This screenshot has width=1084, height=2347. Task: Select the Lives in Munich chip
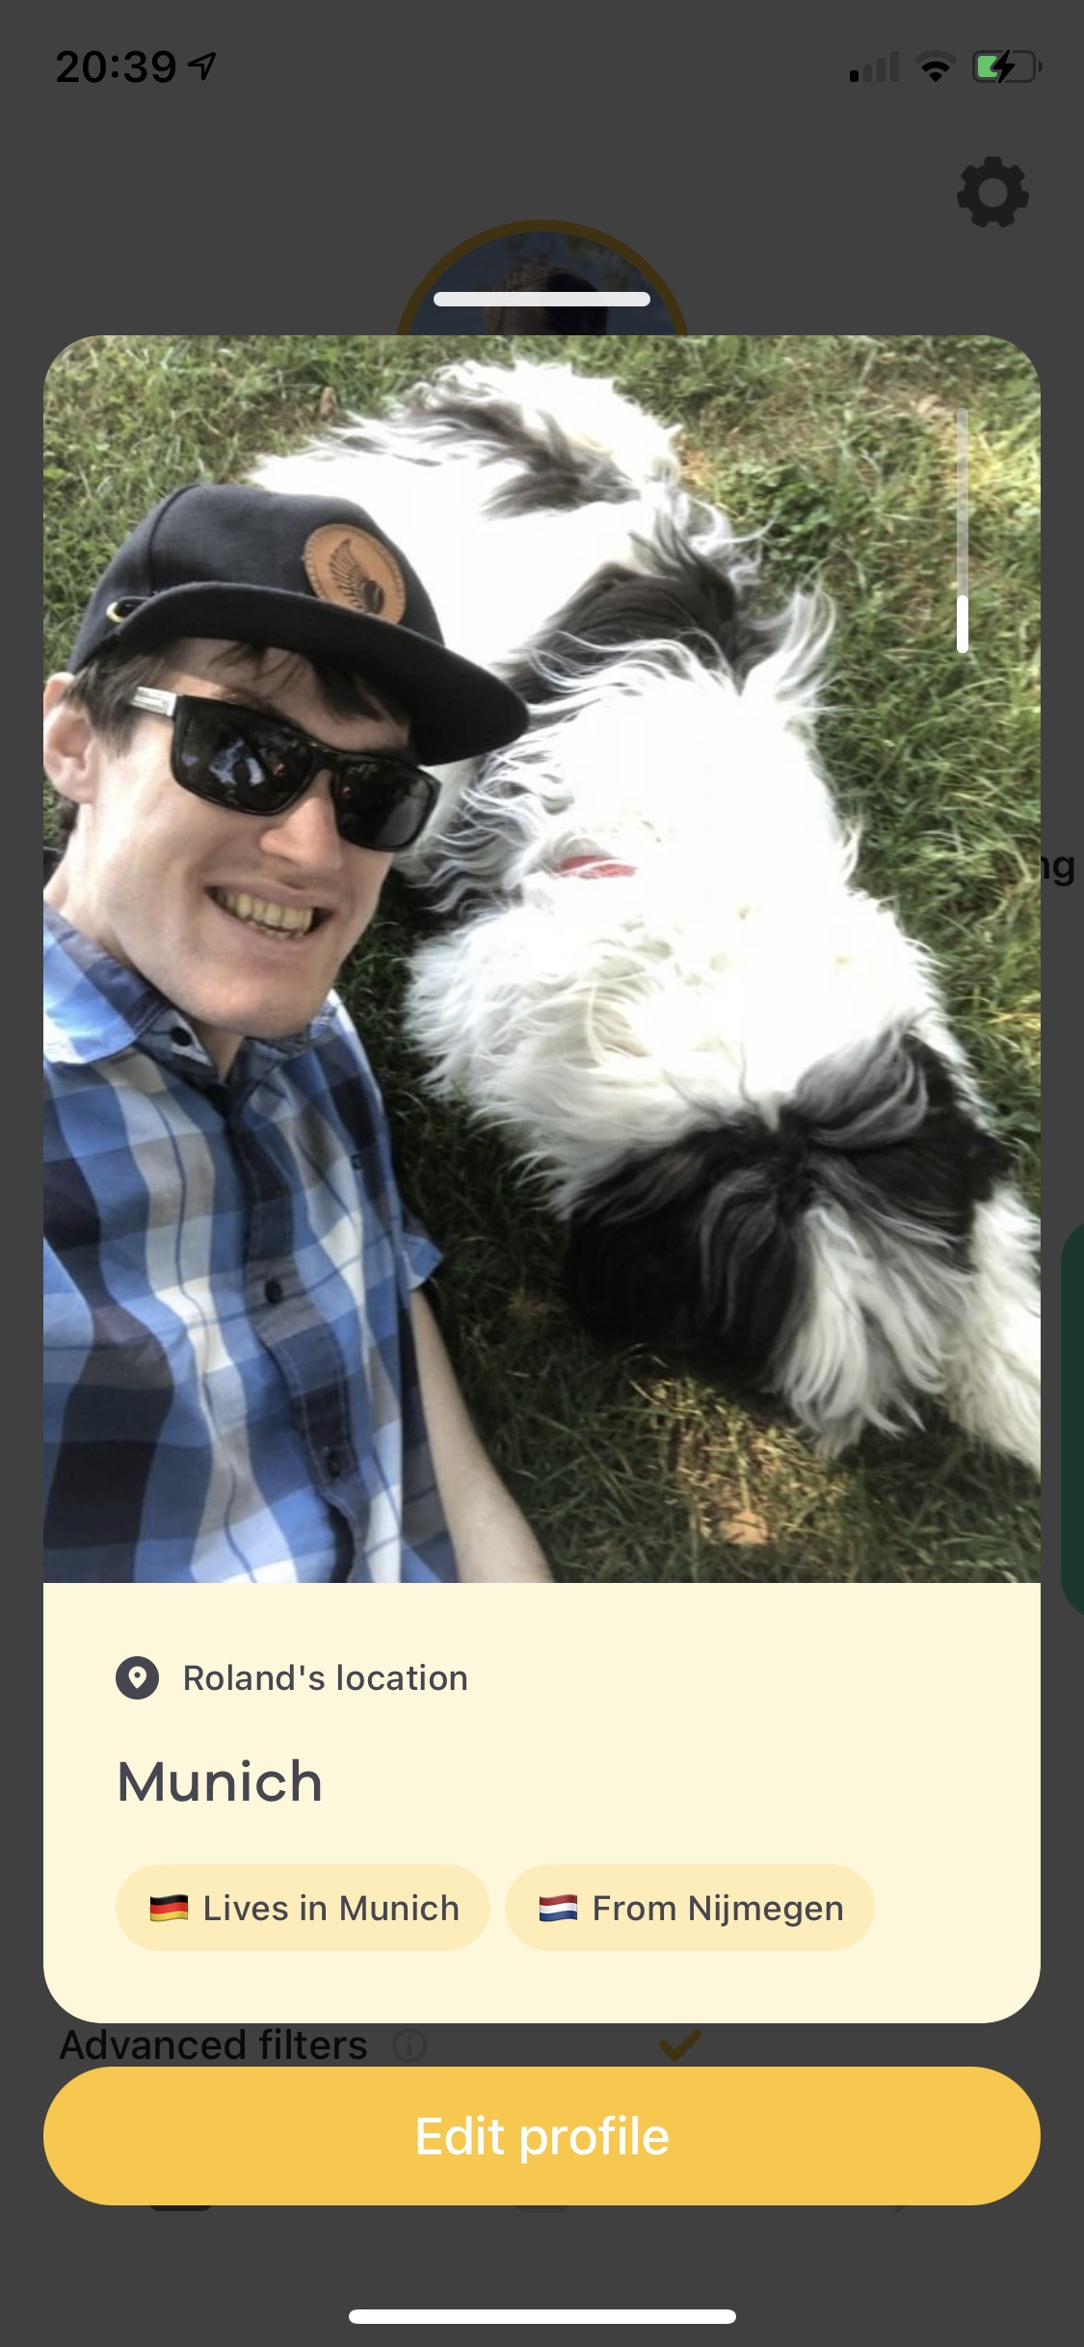[303, 1908]
